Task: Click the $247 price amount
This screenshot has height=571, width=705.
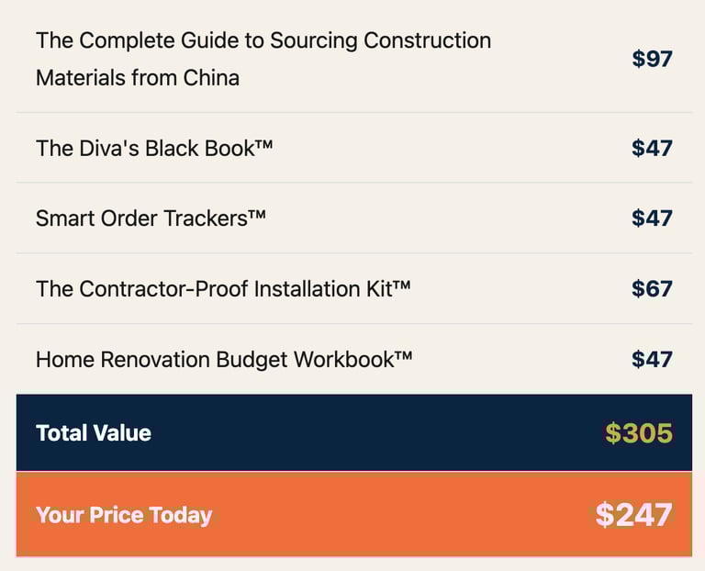Action: pos(634,515)
